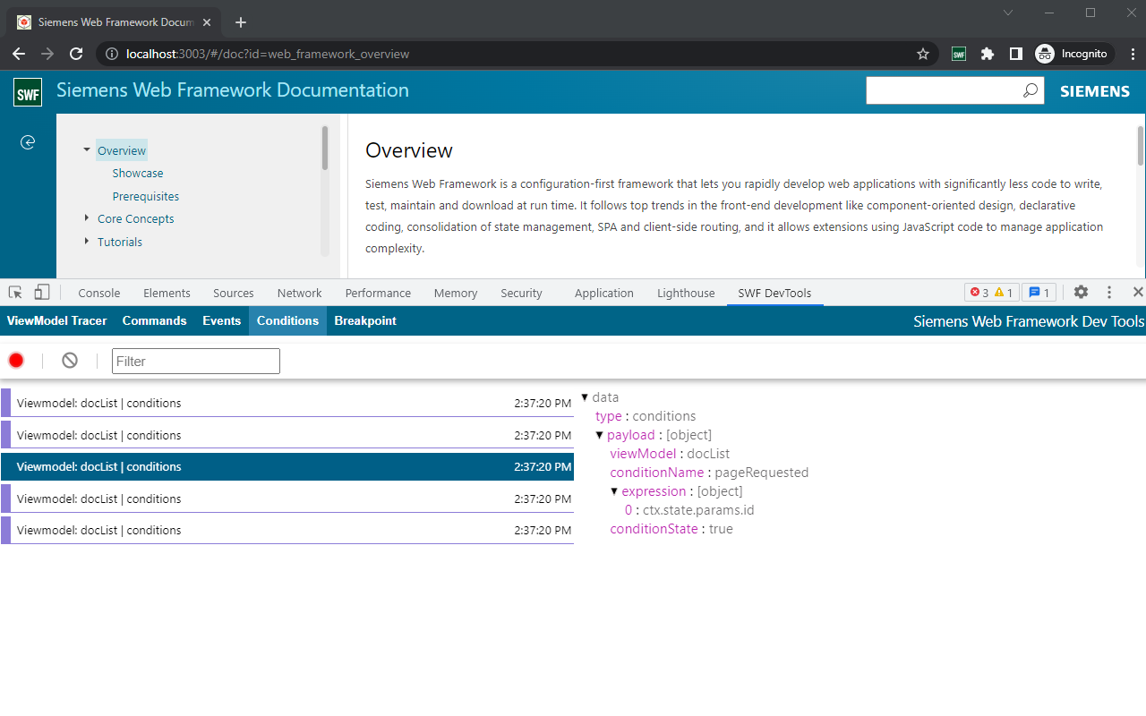
Task: Open the Extensions puzzle icon
Action: (x=988, y=54)
